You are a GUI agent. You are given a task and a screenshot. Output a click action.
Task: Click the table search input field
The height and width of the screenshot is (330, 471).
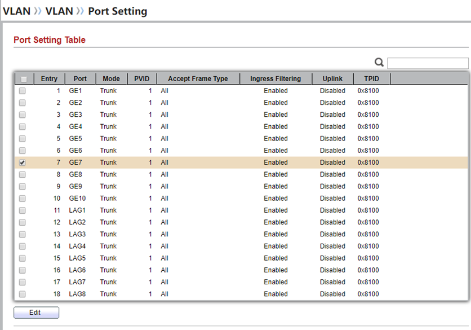[428, 63]
